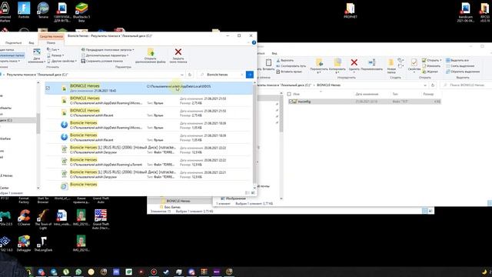Click Cut in right window ribbon
Screen dimensions: 492x277
(x=285, y=60)
